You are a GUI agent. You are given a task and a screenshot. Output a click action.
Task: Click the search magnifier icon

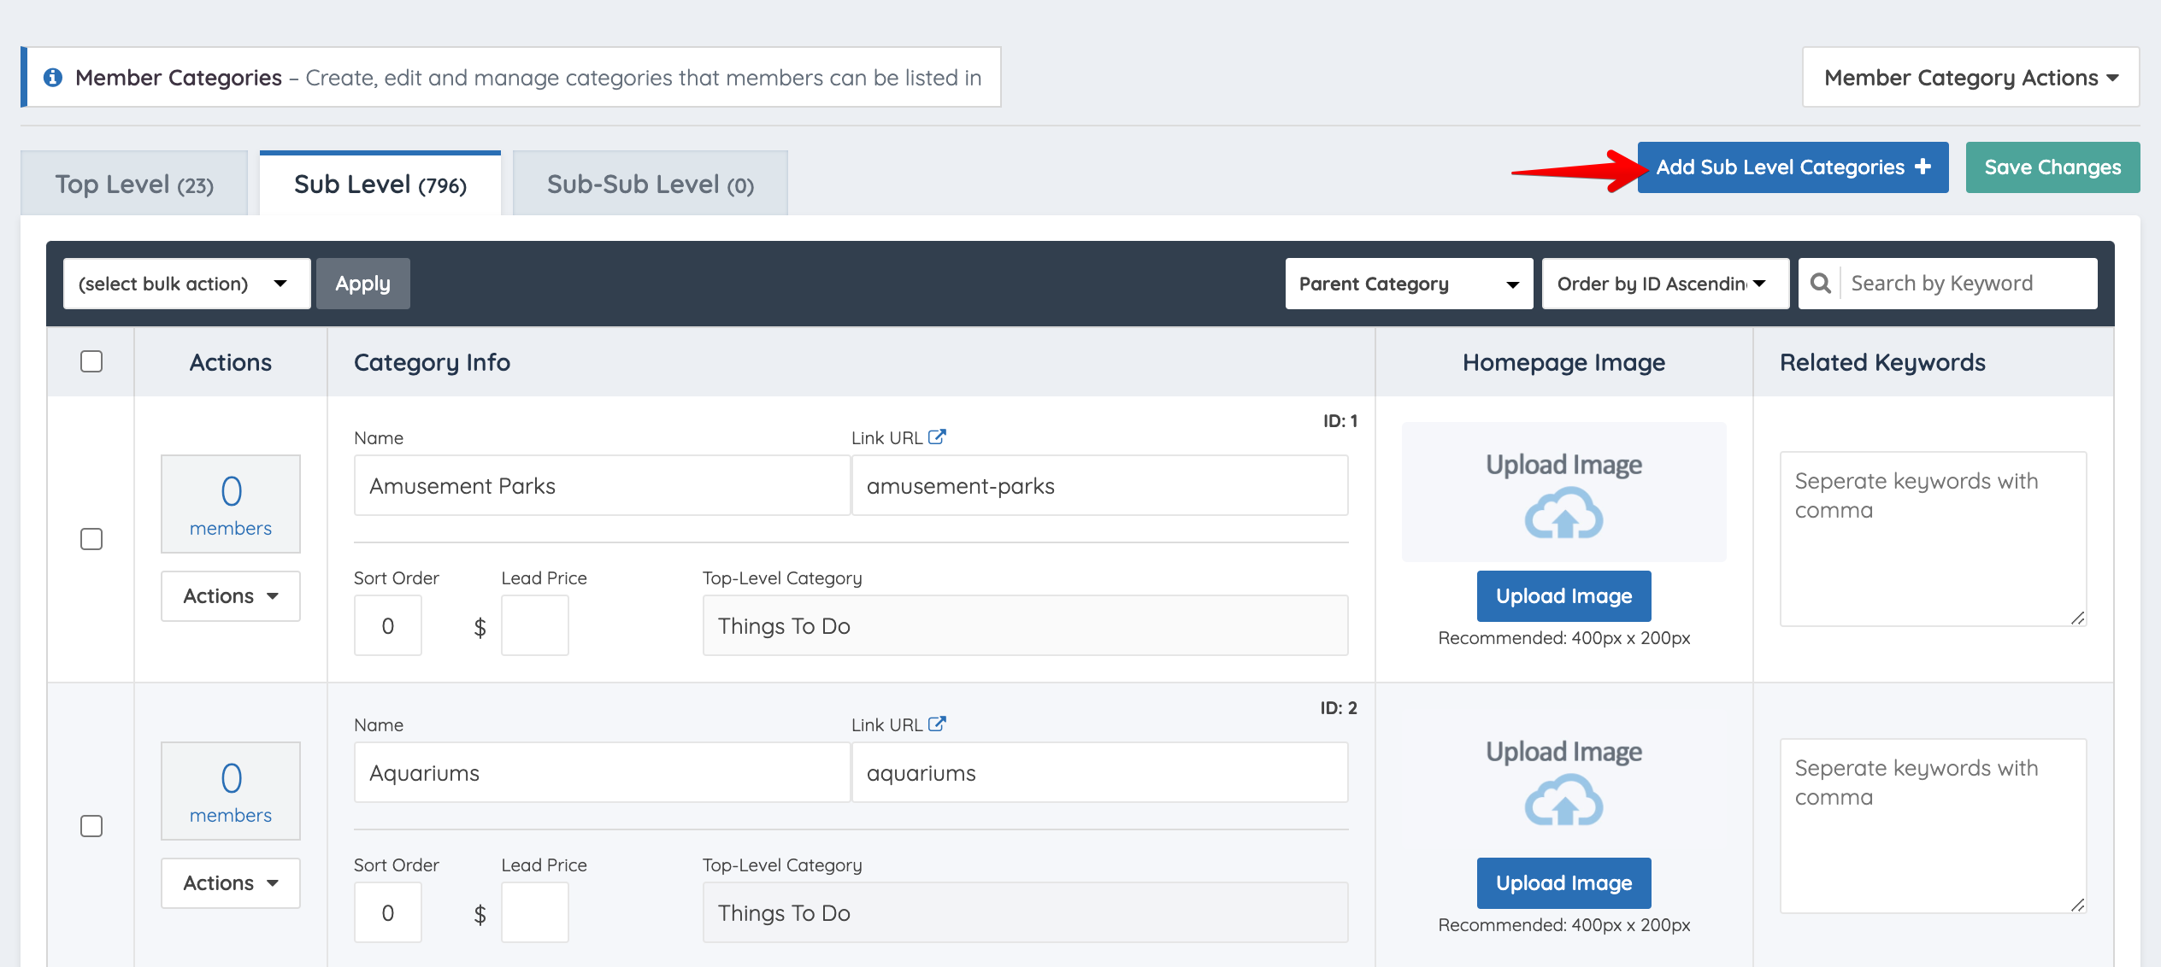pyautogui.click(x=1821, y=284)
